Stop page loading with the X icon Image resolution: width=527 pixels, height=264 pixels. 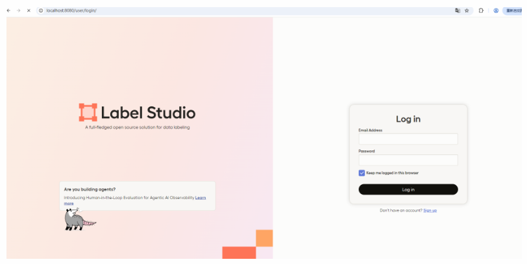pyautogui.click(x=29, y=10)
